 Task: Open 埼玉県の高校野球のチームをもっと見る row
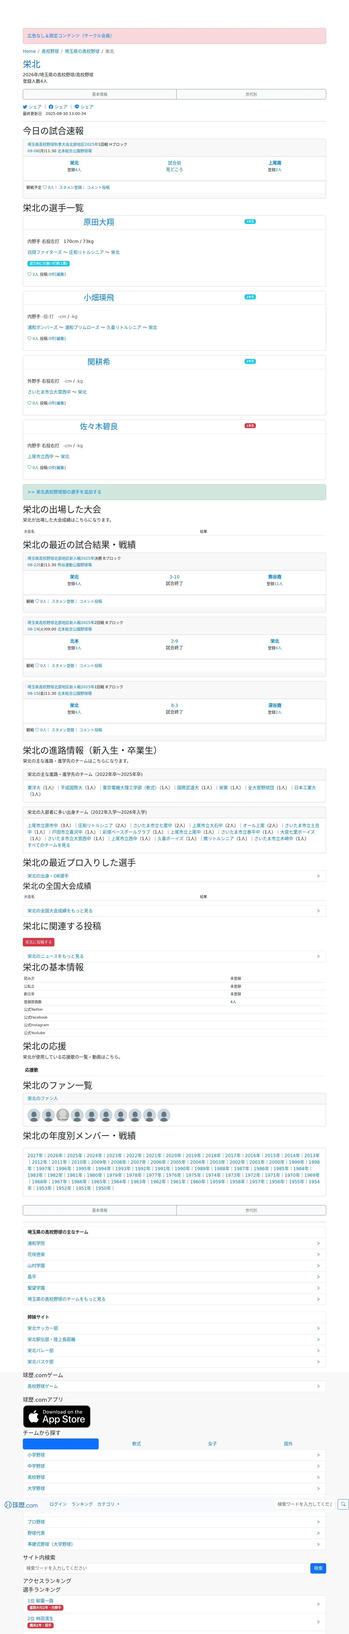click(174, 1299)
